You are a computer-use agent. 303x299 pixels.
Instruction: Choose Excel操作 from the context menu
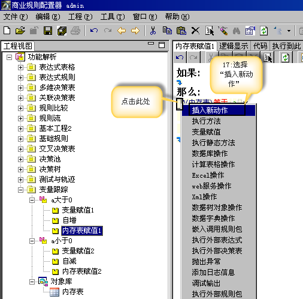click(x=219, y=175)
